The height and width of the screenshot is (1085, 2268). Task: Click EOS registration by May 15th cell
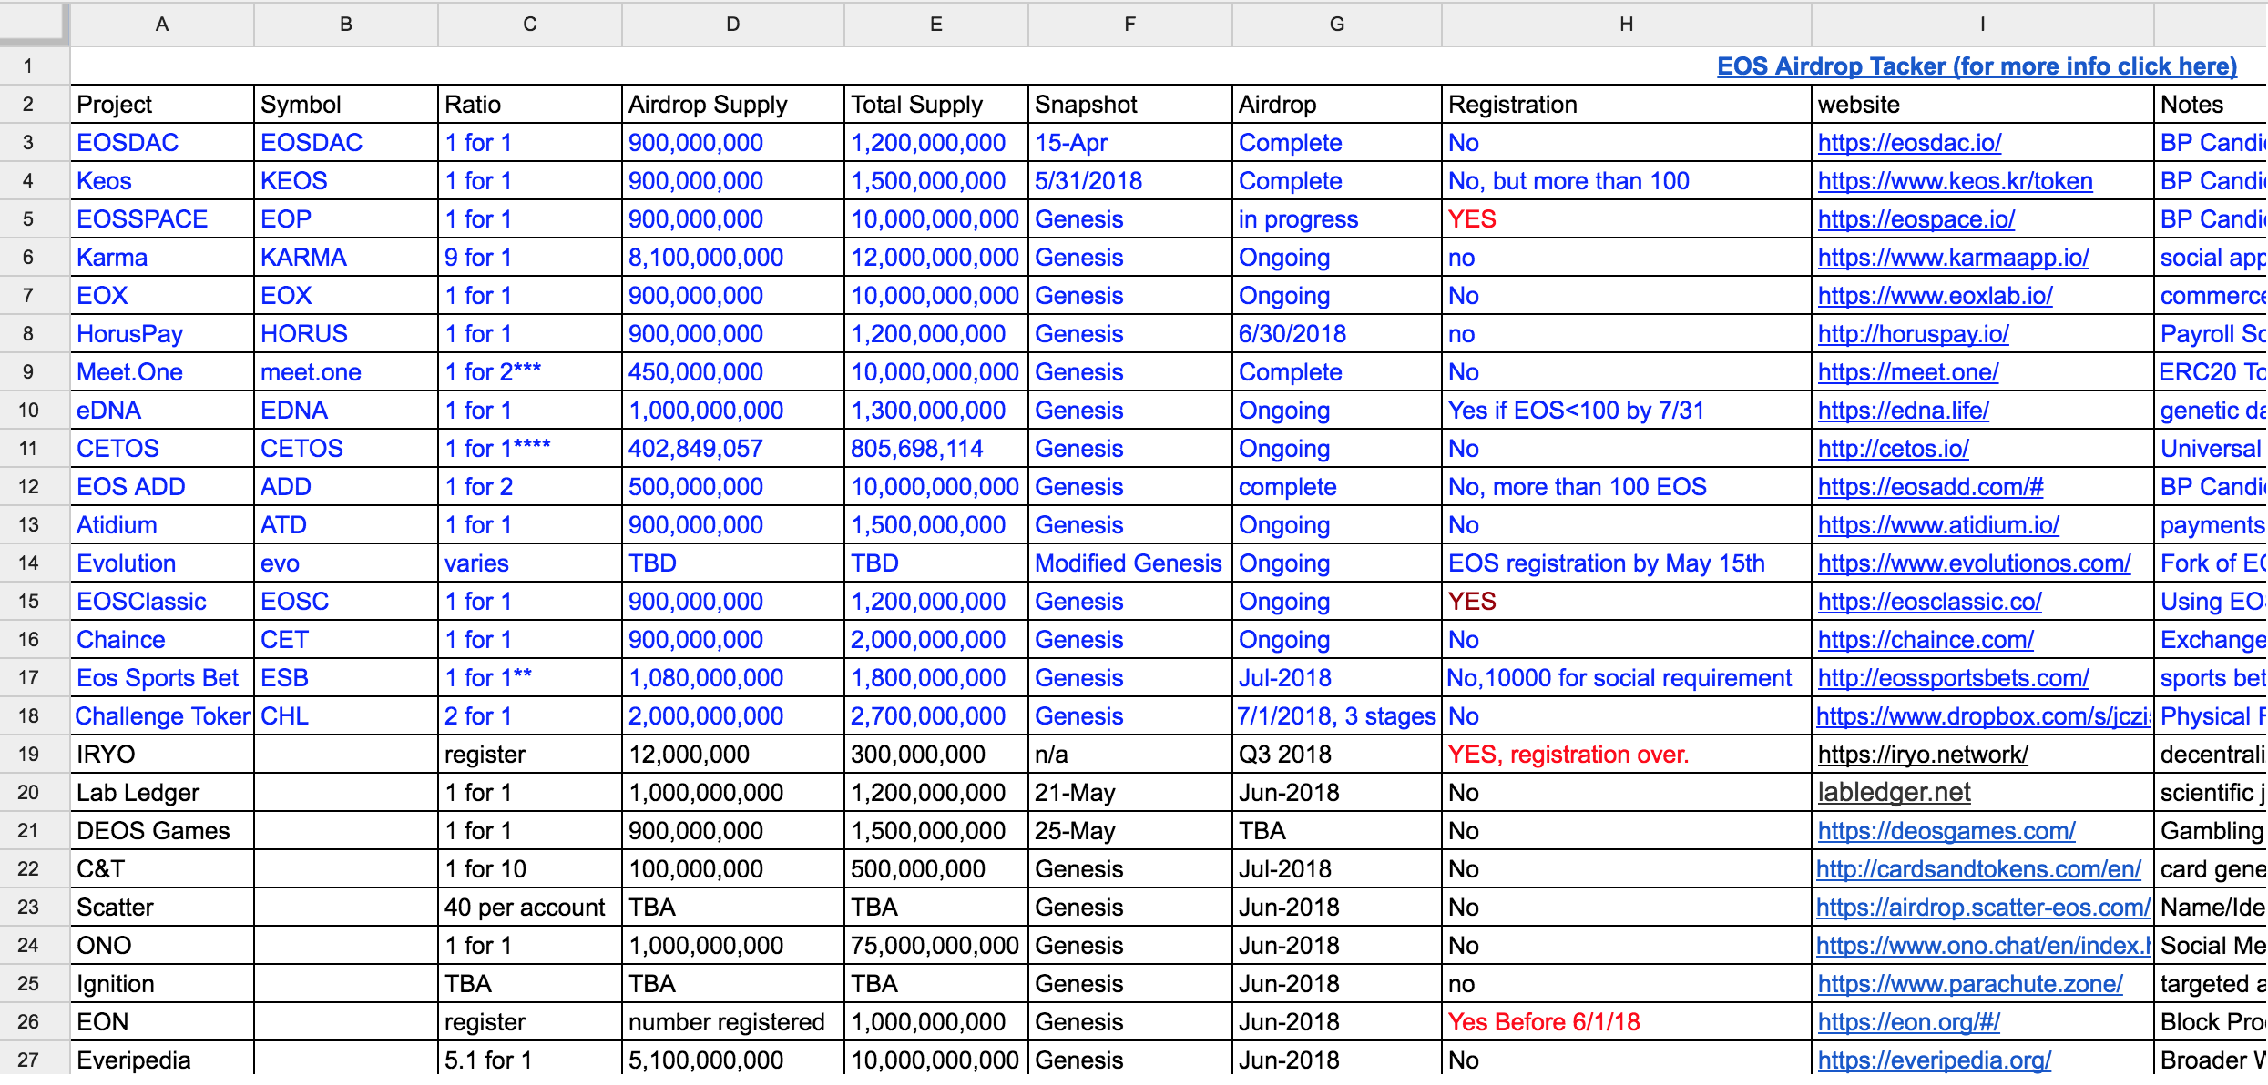tap(1627, 563)
